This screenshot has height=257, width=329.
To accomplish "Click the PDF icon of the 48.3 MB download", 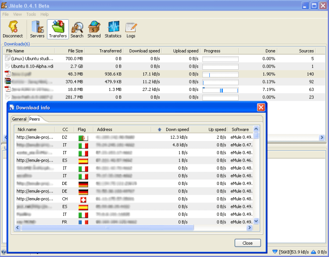I will click(x=8, y=73).
